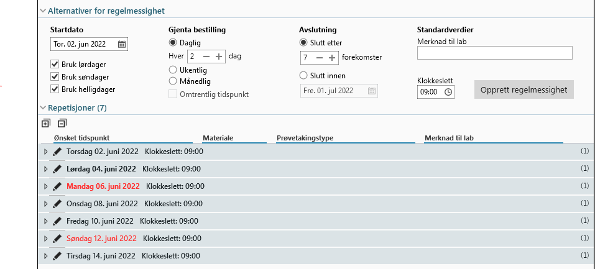Click the Merknad til lab text field
This screenshot has height=269, width=595.
pyautogui.click(x=494, y=53)
